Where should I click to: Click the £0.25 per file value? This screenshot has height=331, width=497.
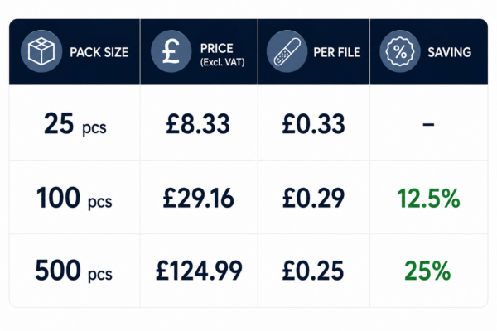click(313, 271)
